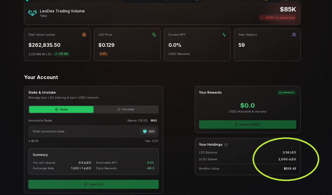Click the 3.36 LEO balance in holdings
The width and height of the screenshot is (332, 195).
click(289, 152)
